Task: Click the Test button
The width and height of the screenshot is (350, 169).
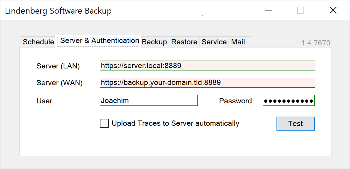Action: pyautogui.click(x=295, y=124)
